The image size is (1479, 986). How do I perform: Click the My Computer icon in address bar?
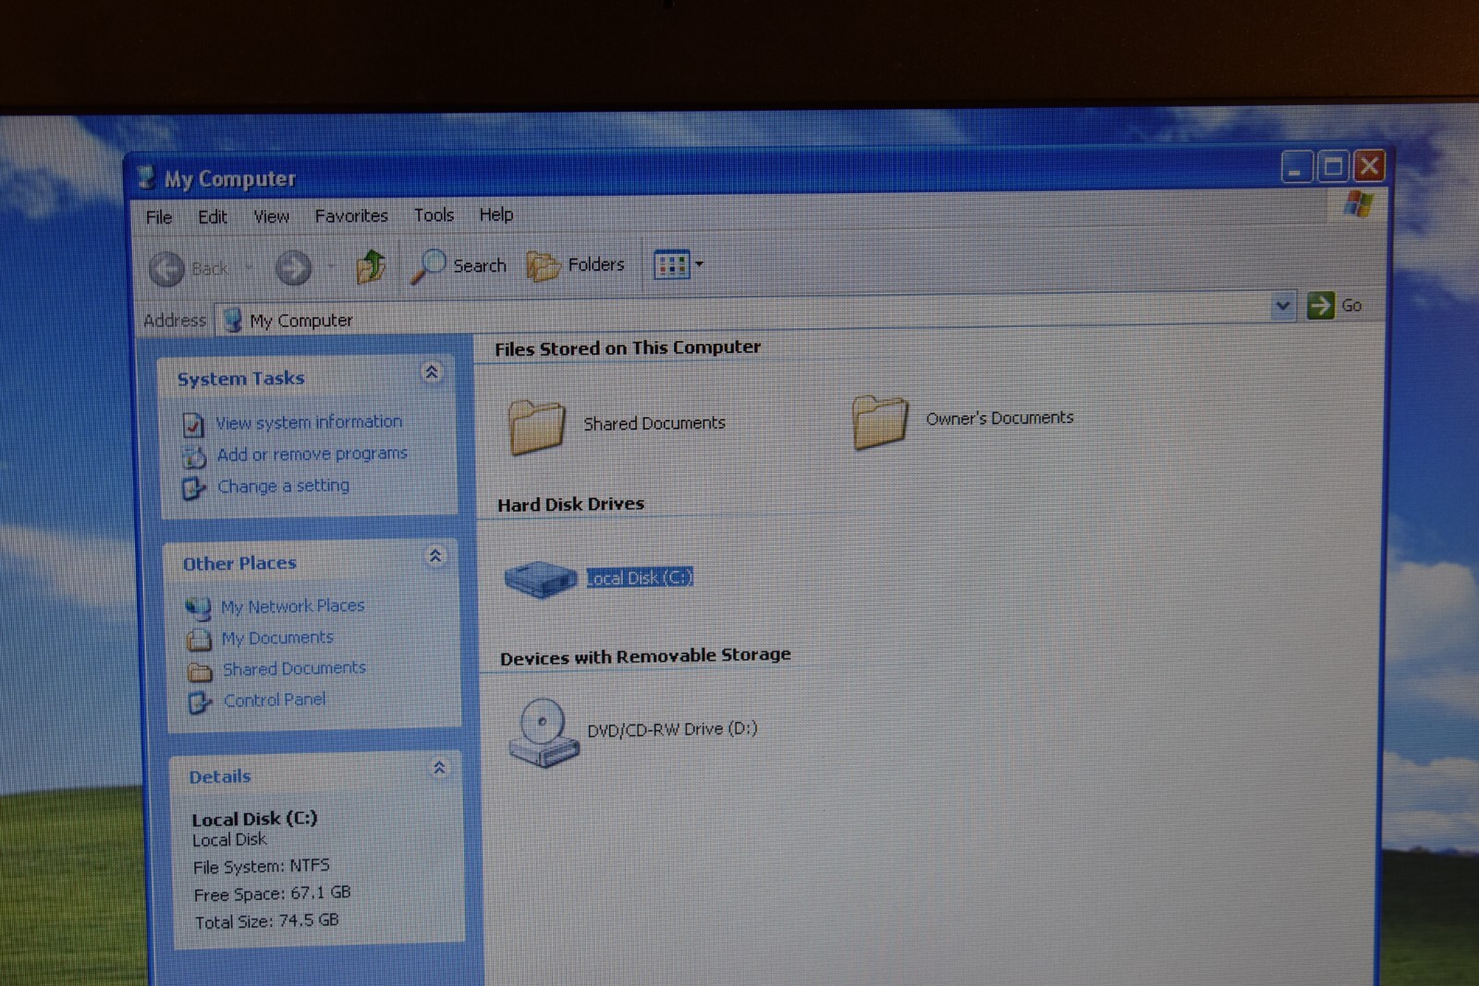click(x=233, y=321)
